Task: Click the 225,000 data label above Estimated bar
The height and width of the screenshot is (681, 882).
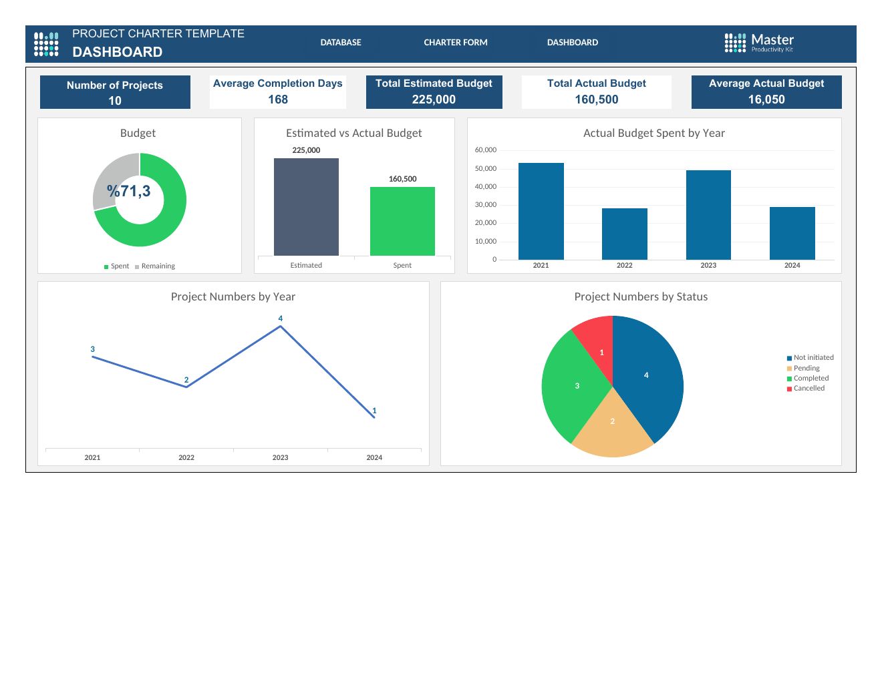Action: pos(306,150)
